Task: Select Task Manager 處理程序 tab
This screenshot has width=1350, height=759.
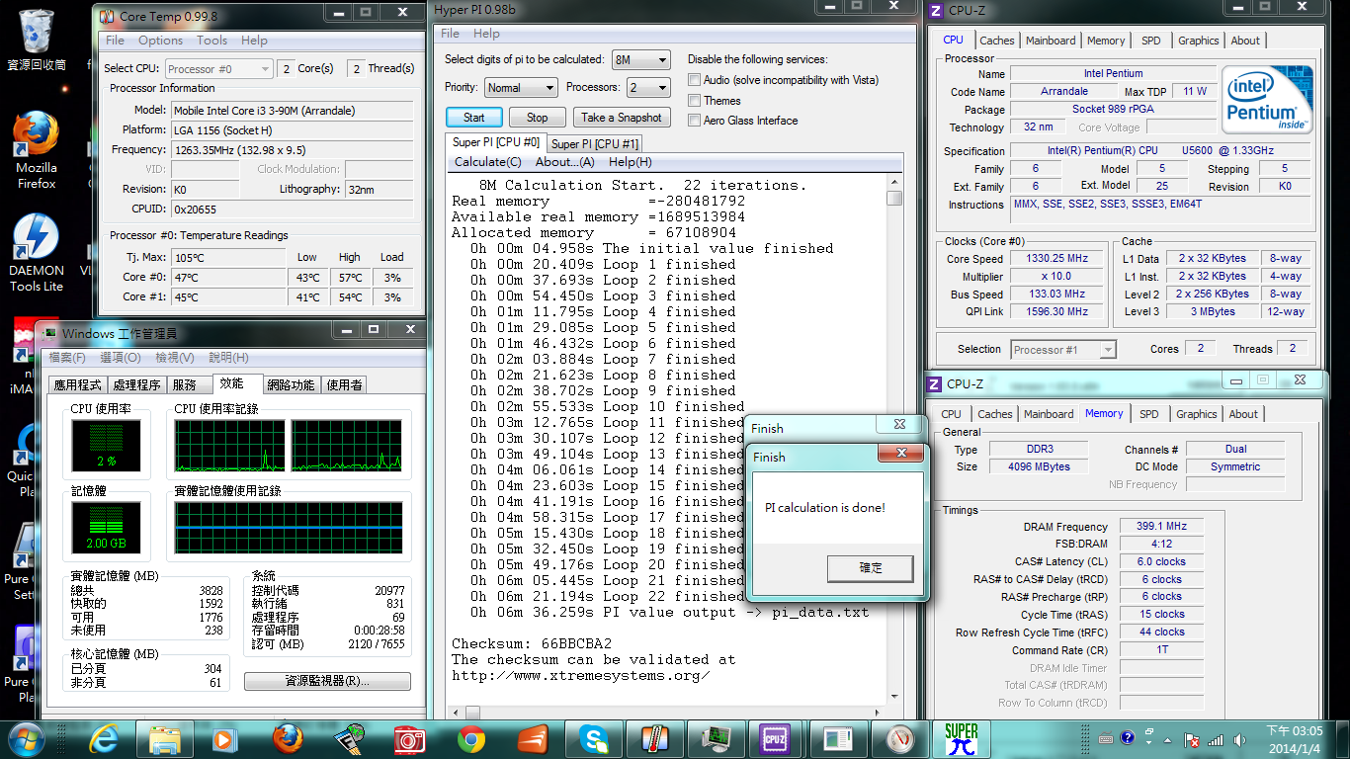Action: tap(136, 384)
